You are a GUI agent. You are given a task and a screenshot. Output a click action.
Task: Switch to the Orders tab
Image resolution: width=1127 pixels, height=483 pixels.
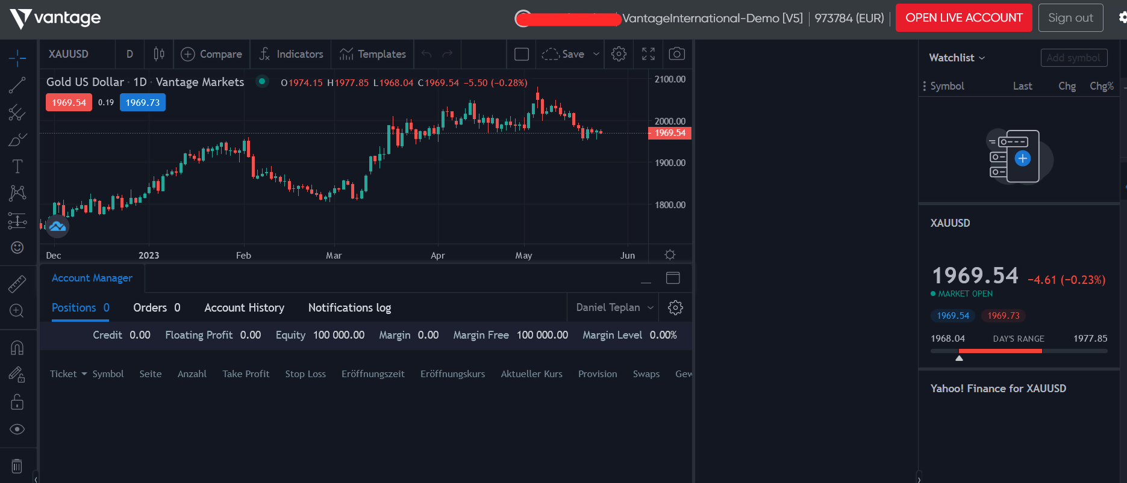(x=157, y=307)
